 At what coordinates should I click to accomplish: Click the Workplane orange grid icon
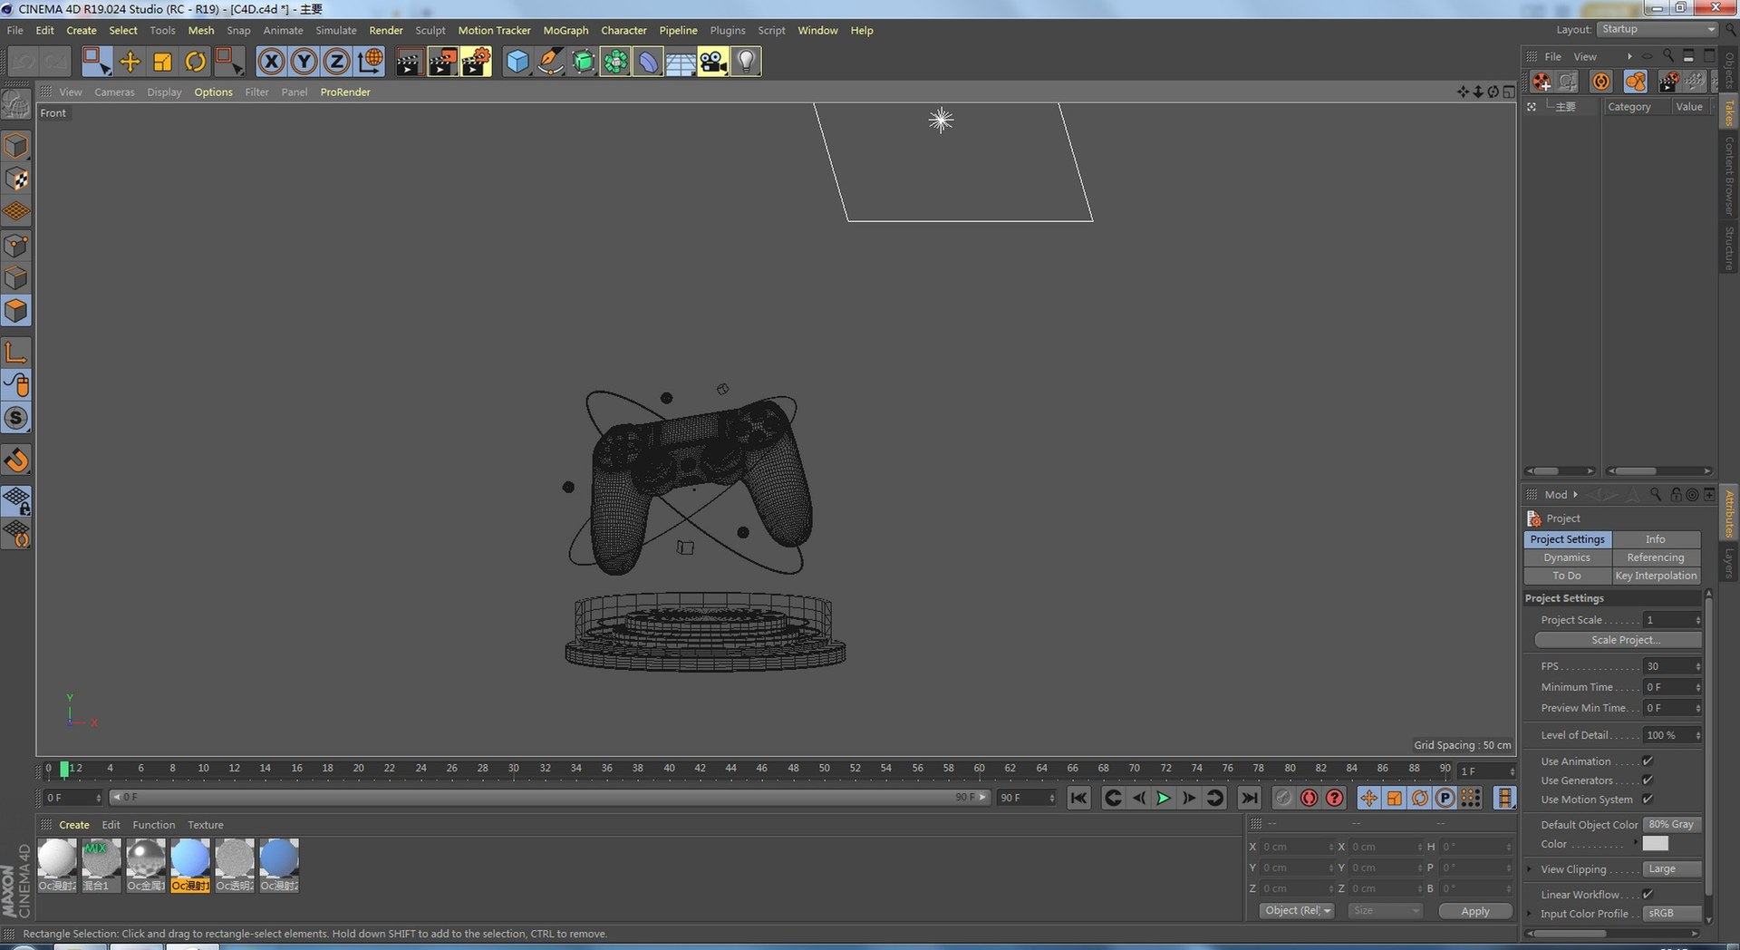(x=16, y=212)
